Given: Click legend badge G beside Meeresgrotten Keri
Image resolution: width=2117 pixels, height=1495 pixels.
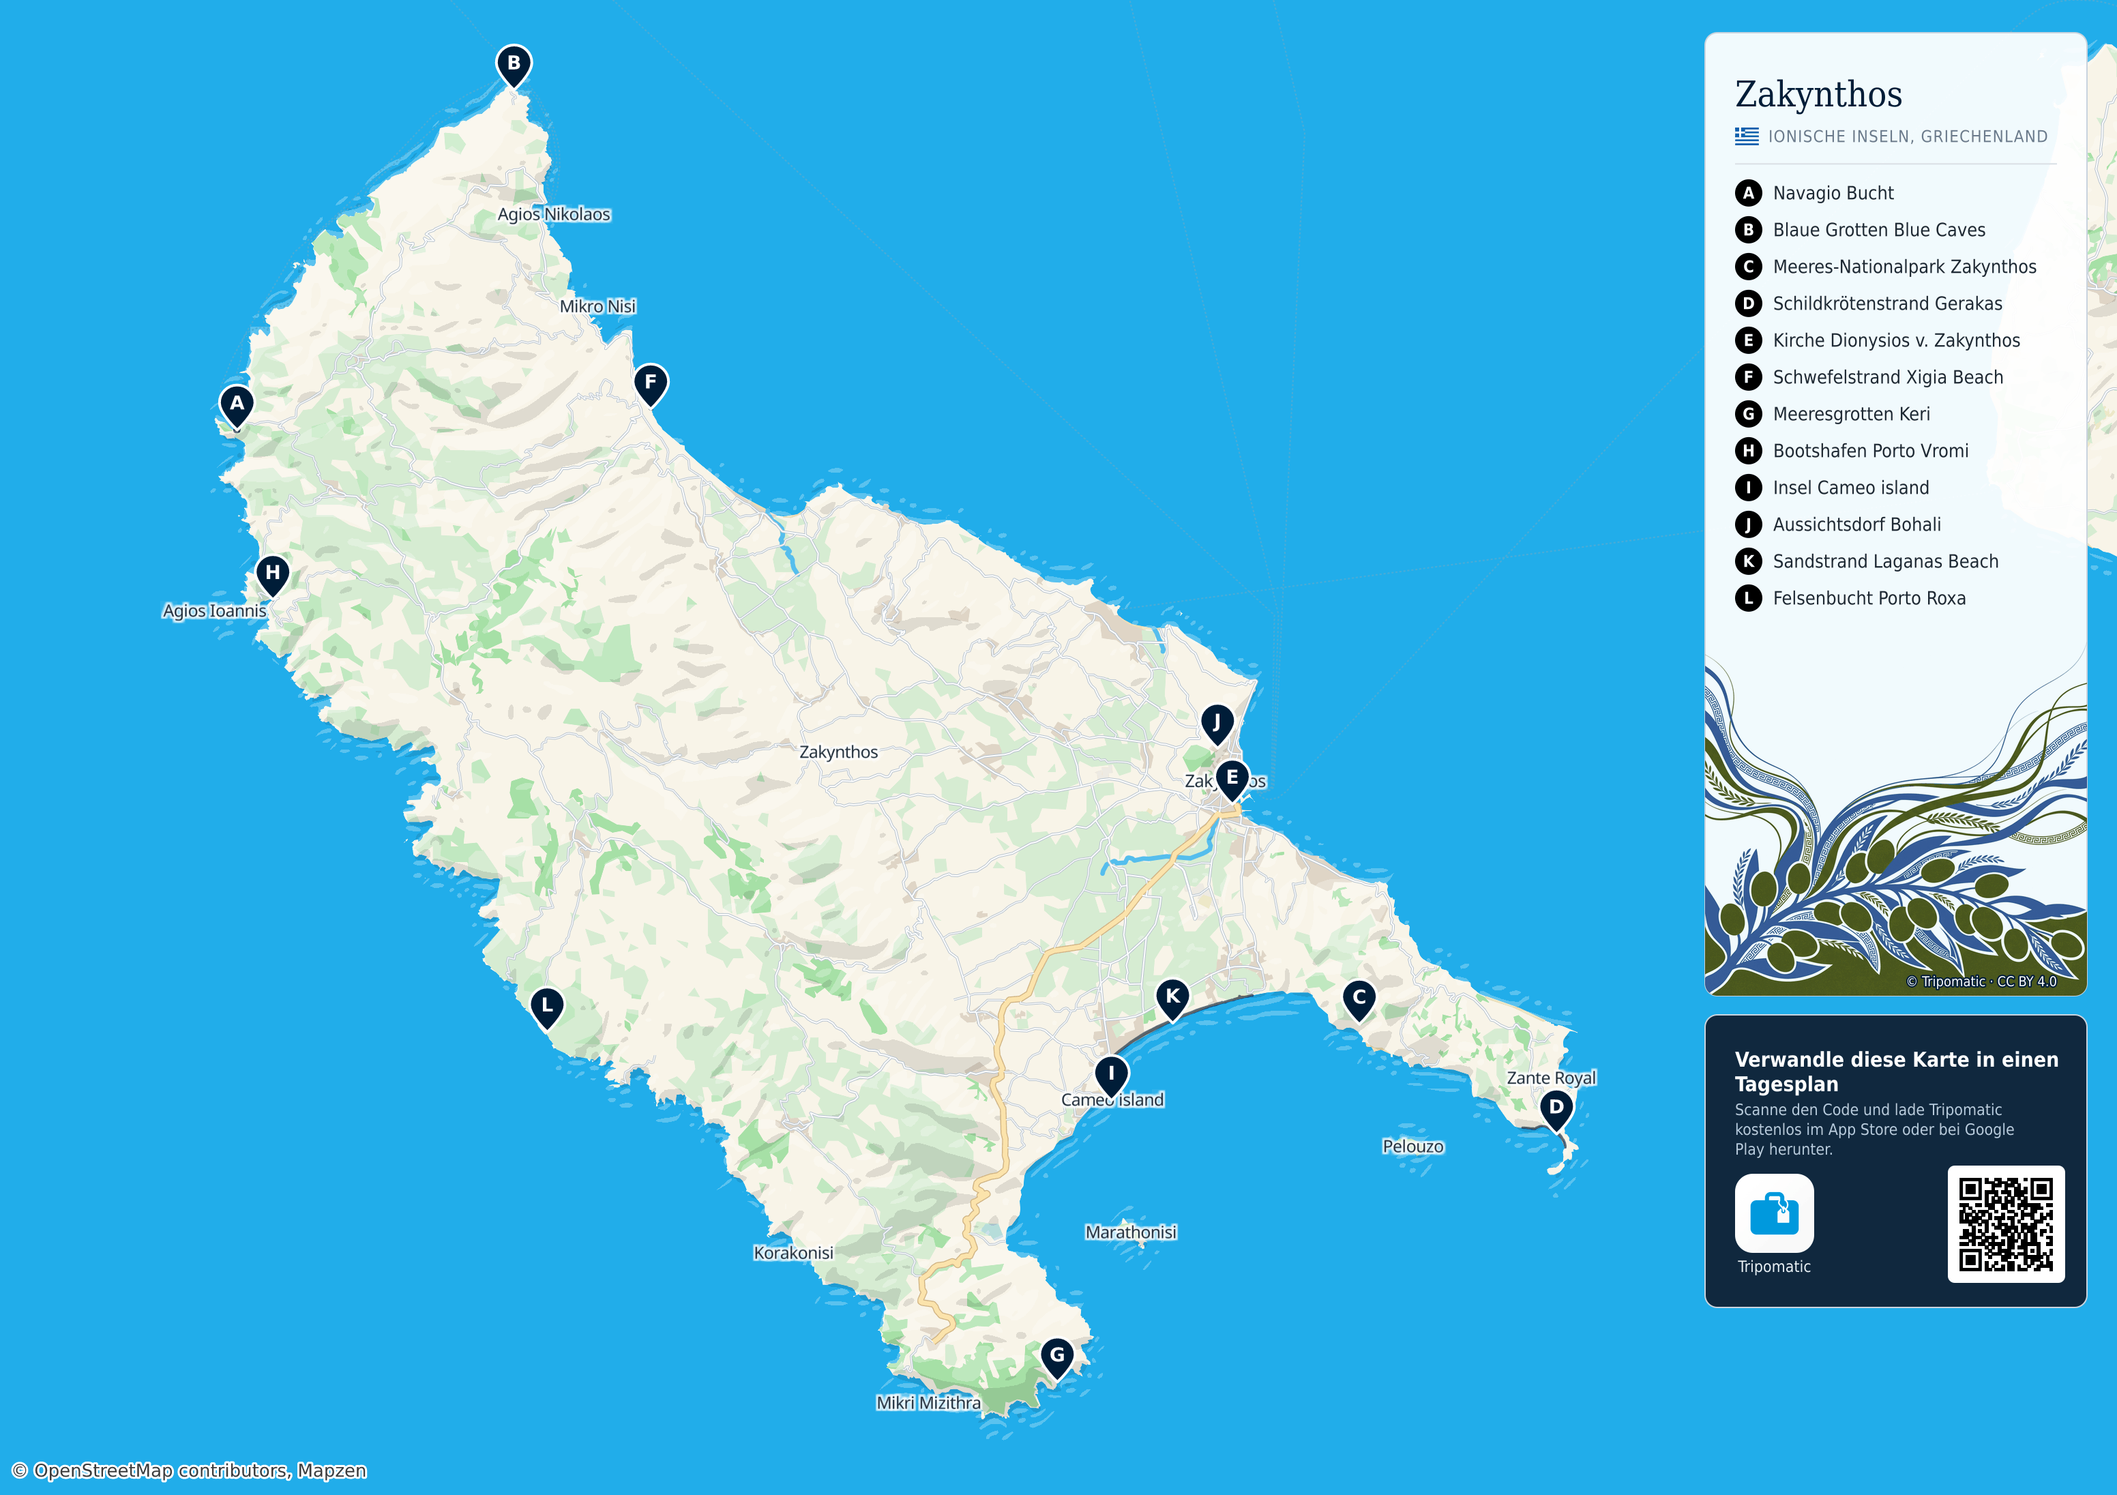Looking at the screenshot, I should point(1748,414).
